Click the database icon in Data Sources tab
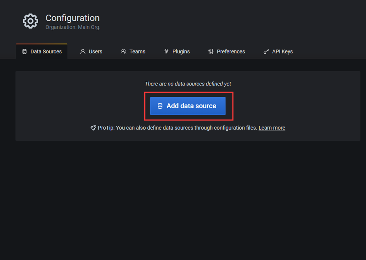The width and height of the screenshot is (366, 260). coord(24,51)
